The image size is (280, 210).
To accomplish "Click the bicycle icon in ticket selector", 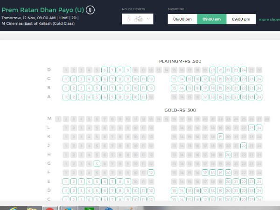I will [139, 19].
